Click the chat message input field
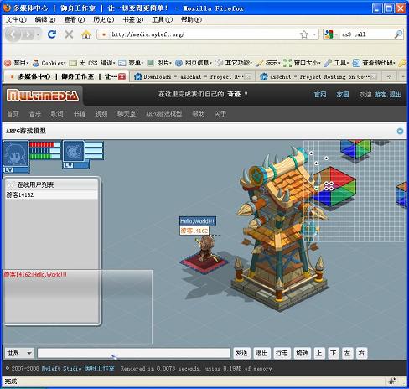Viewport: 409px width, 389px height. tap(133, 353)
